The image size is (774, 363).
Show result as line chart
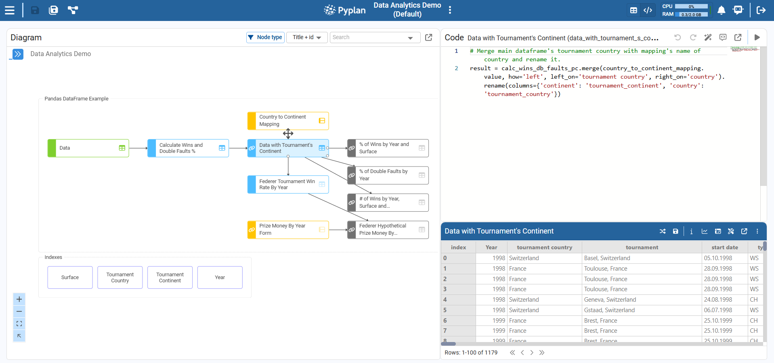coord(705,231)
